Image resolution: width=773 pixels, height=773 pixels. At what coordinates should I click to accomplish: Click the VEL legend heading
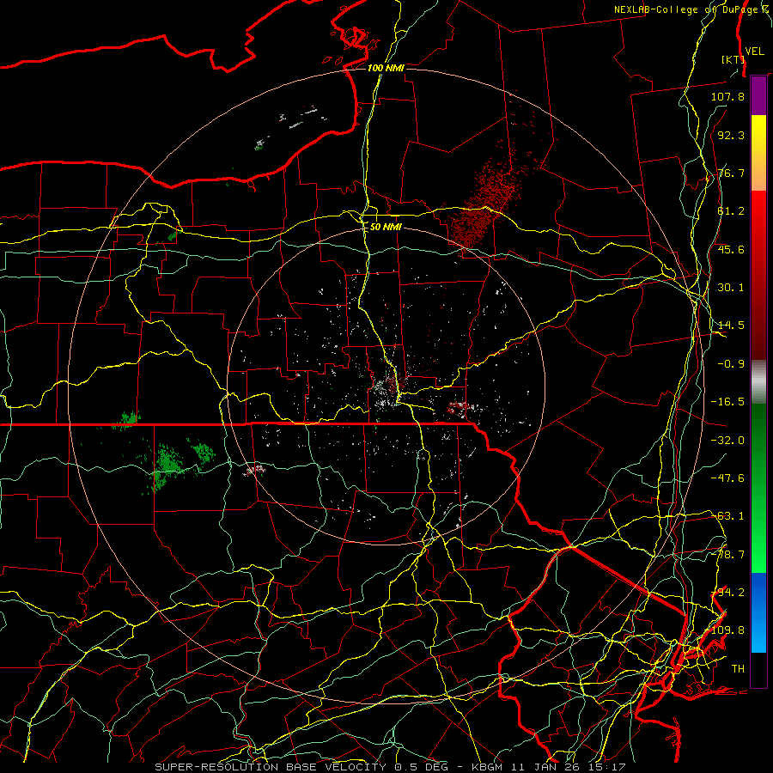point(754,52)
